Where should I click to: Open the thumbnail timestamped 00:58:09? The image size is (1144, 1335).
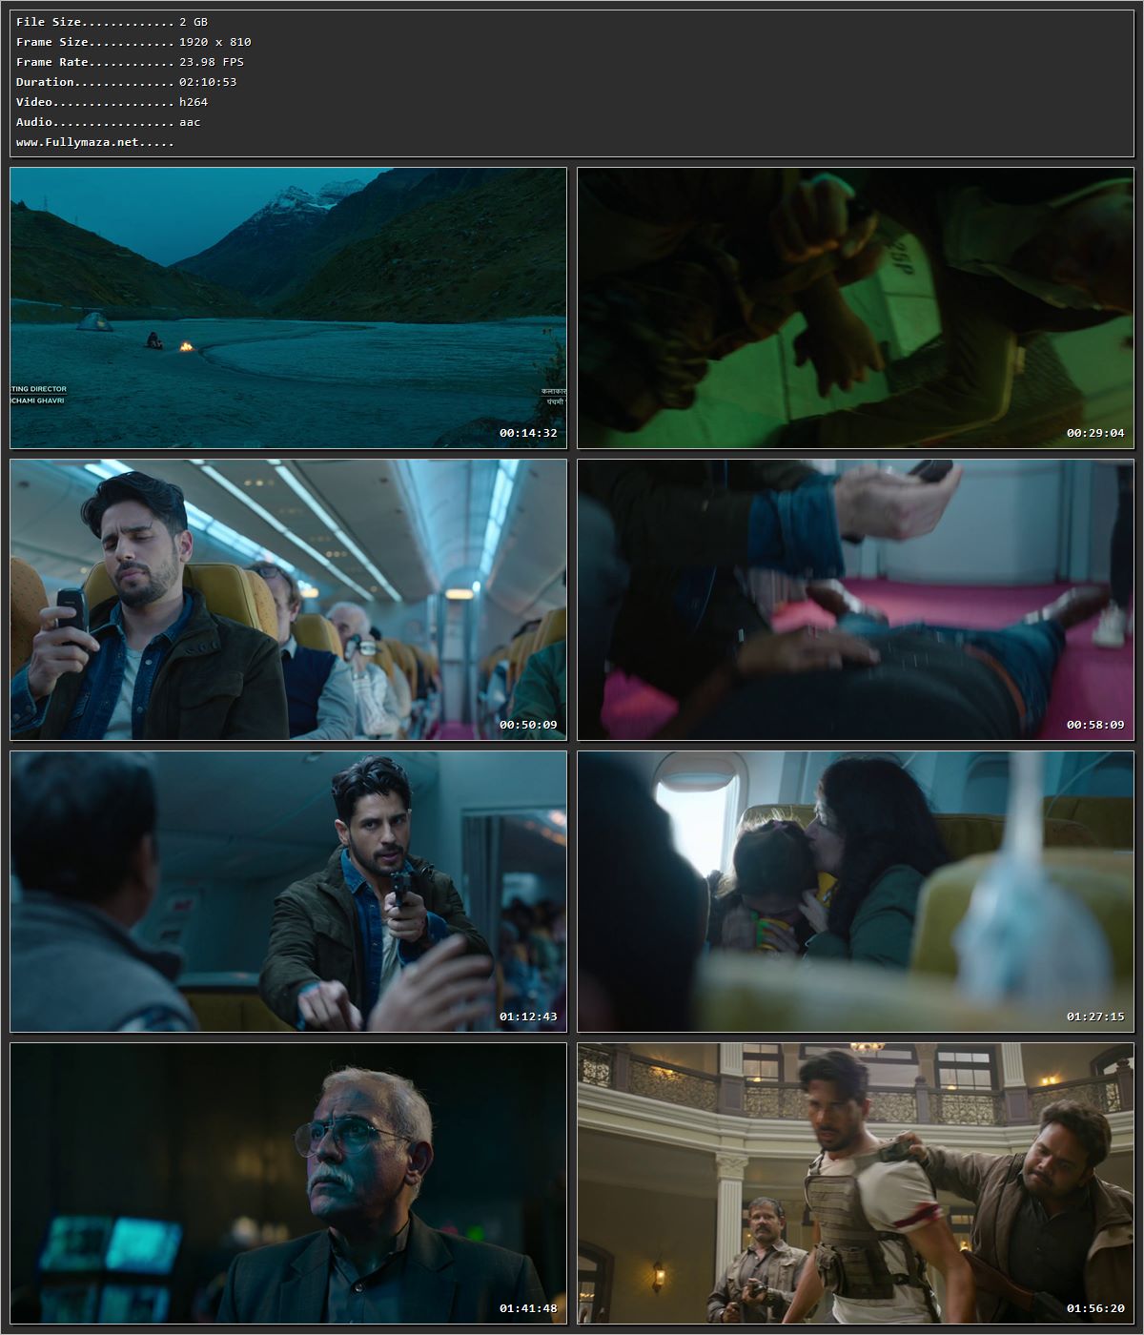tap(855, 600)
